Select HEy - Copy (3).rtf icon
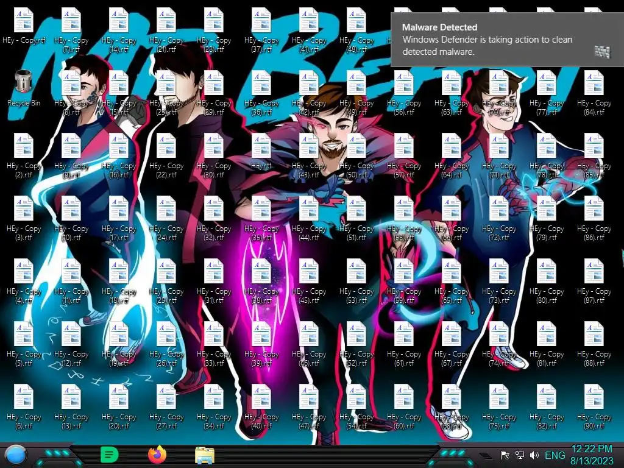624x468 pixels. pyautogui.click(x=24, y=208)
